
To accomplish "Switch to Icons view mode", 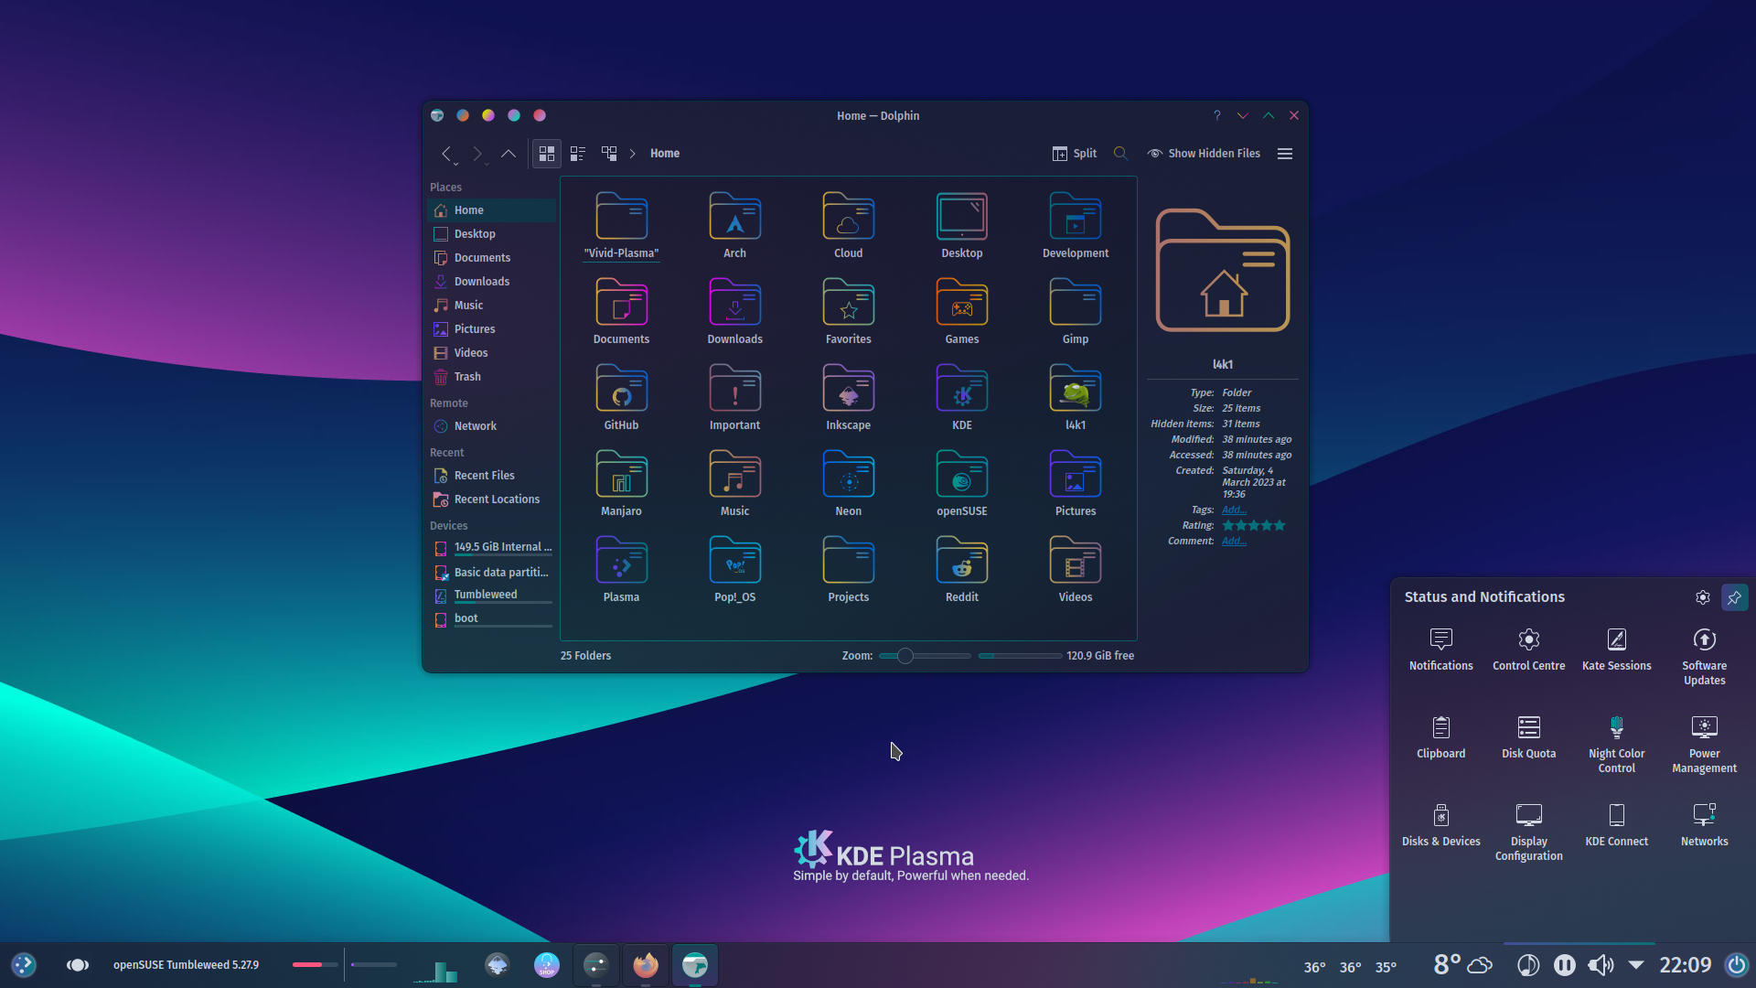I will (x=547, y=154).
